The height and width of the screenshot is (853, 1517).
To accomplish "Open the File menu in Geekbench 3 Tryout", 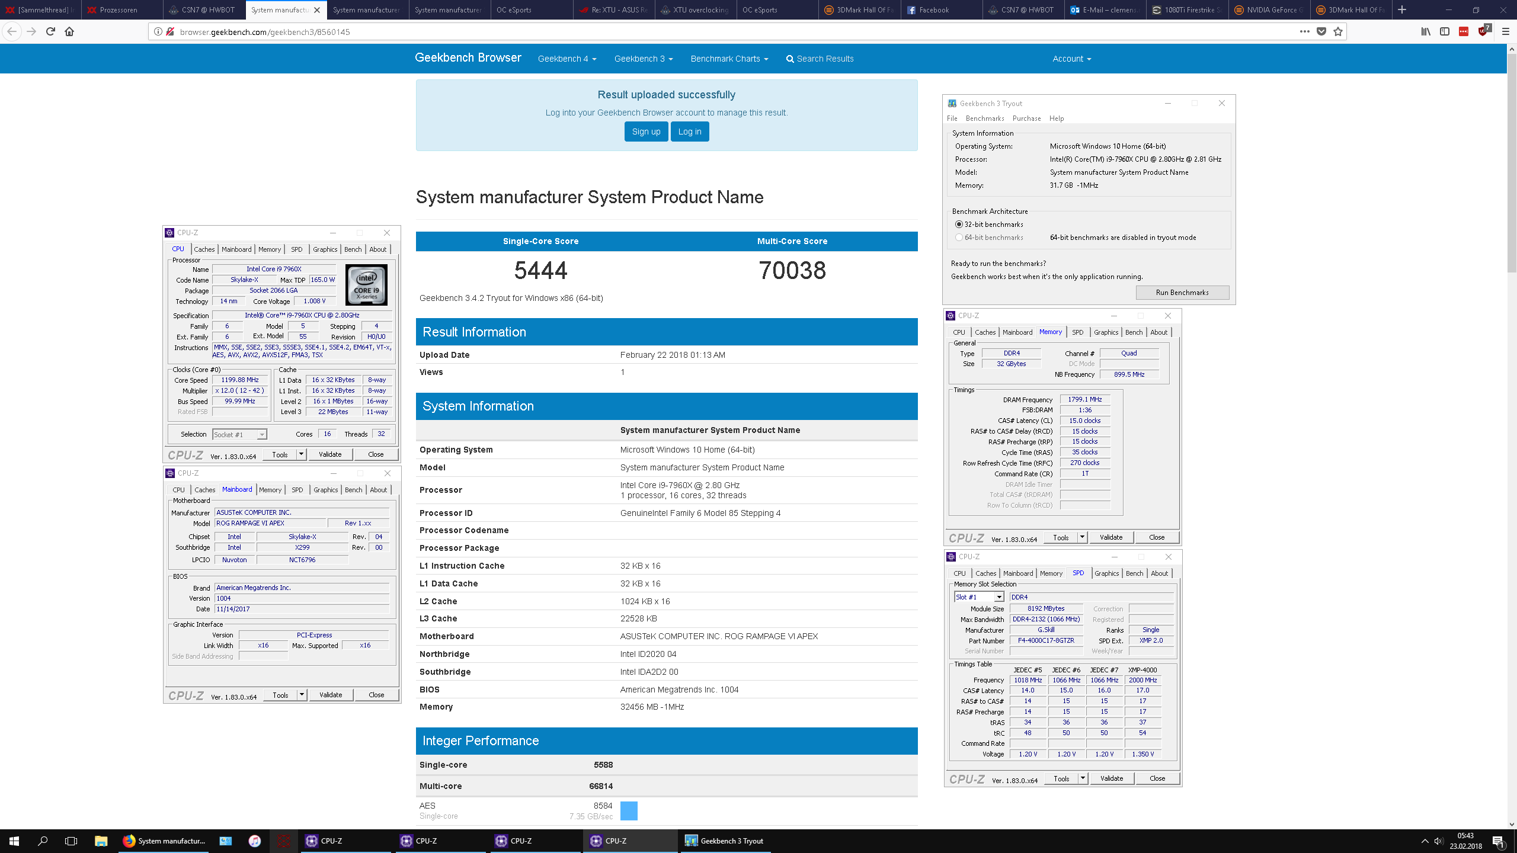I will click(x=952, y=118).
